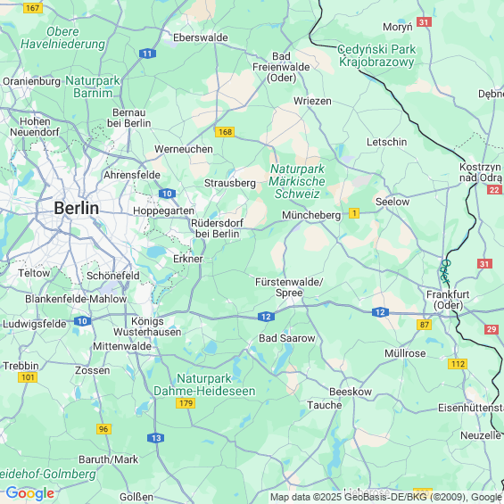Select the Strausberg town label

point(230,183)
